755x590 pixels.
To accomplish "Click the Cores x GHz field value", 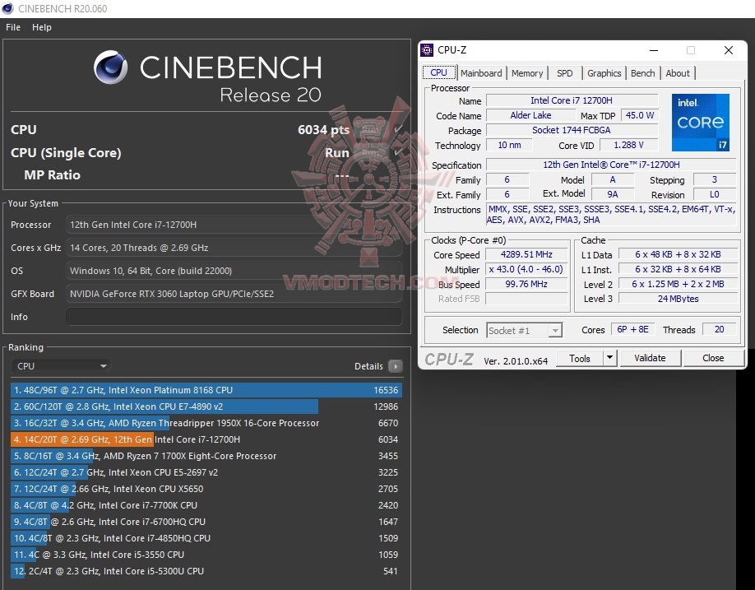I will [x=234, y=248].
